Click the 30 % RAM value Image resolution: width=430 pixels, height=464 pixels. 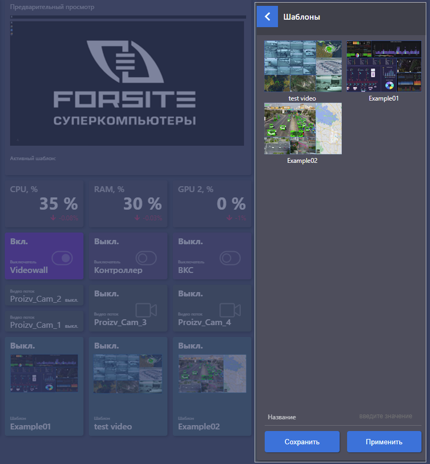(x=142, y=204)
